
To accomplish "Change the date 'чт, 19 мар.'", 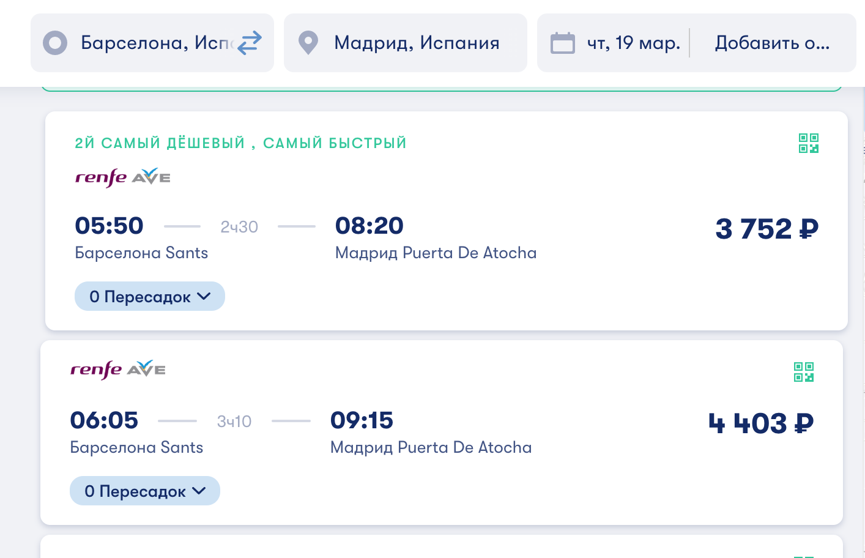I will point(634,43).
